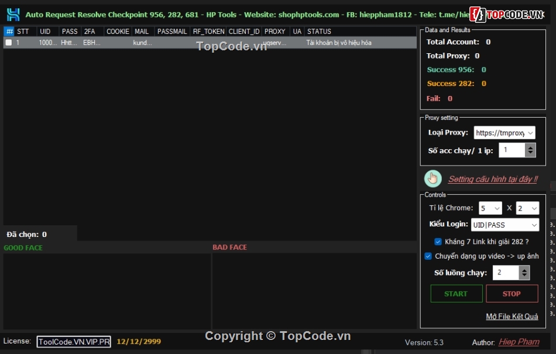Click the UID column header
The width and height of the screenshot is (556, 354).
[x=47, y=31]
